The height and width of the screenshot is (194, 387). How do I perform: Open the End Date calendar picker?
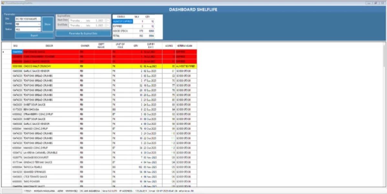click(x=108, y=25)
